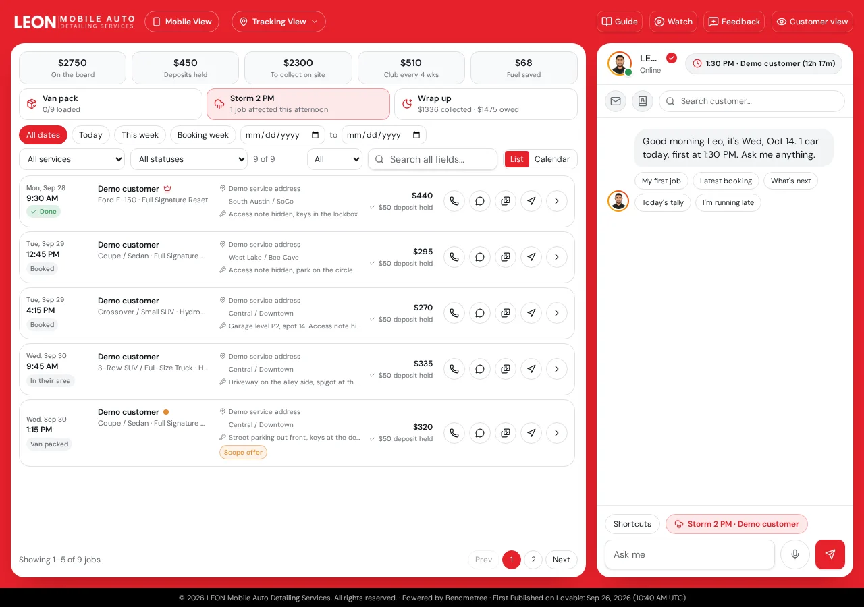The height and width of the screenshot is (607, 864).
Task: Open the mail envelope icon in chat panel
Action: [616, 101]
